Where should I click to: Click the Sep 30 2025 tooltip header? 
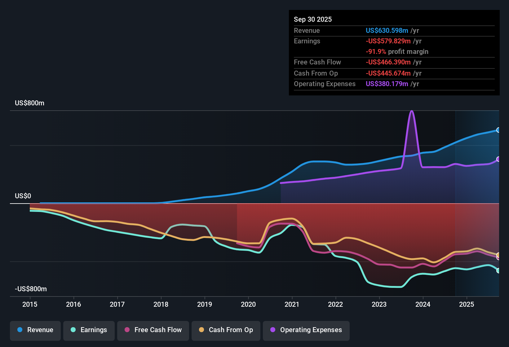313,19
